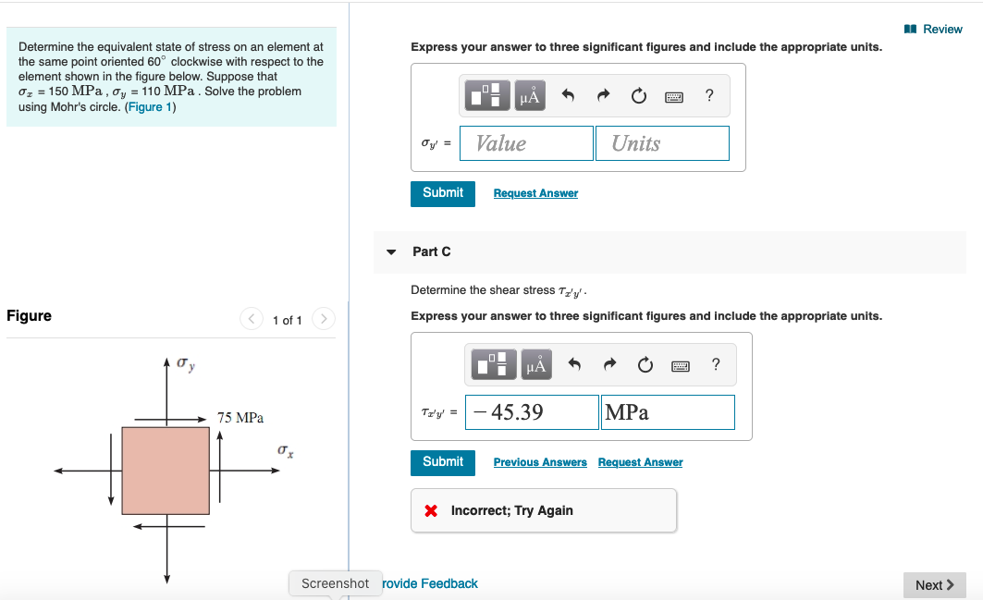
Task: Submit the Part C shear stress answer
Action: 442,462
